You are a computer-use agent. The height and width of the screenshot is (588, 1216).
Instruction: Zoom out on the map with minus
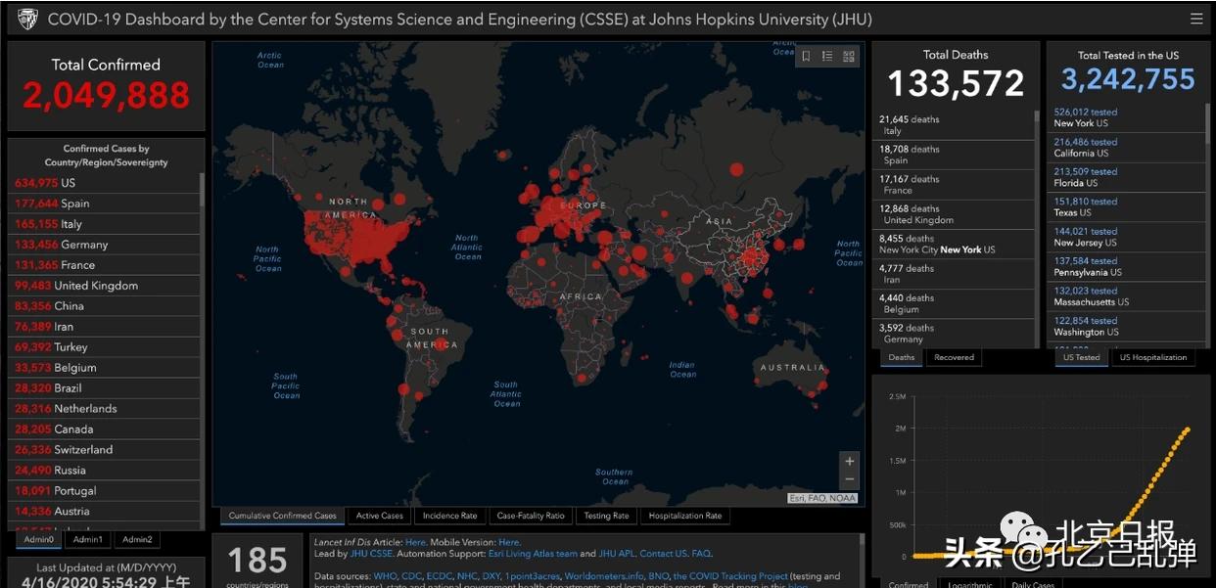pos(849,479)
